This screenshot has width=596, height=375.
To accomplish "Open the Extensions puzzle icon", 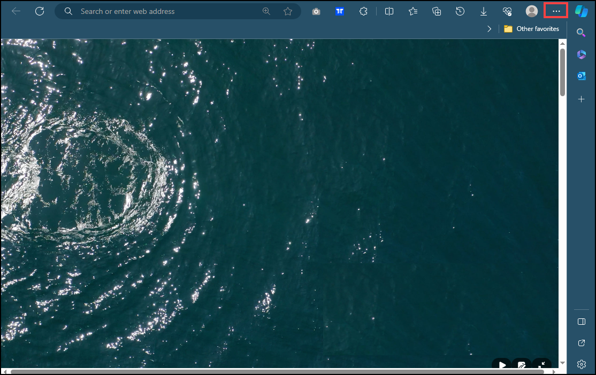I will coord(364,11).
